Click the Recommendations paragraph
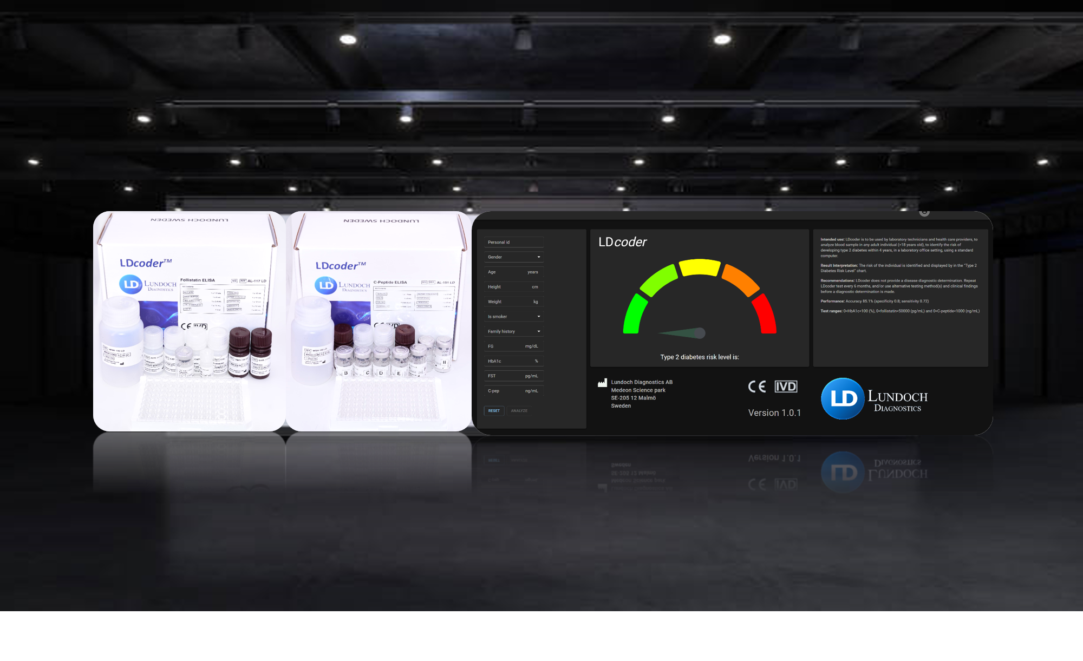Screen dimensions: 1083x661 point(899,286)
